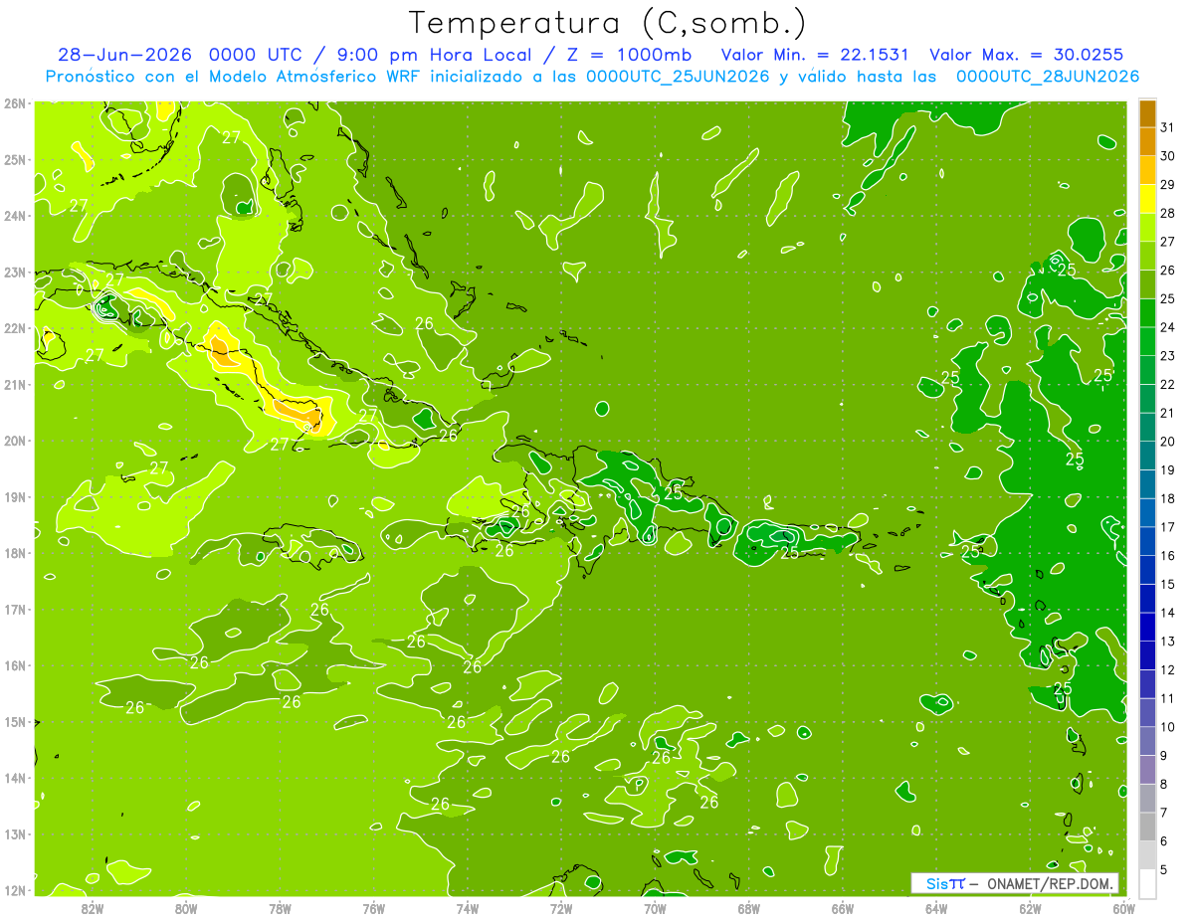Click the 18N latitude axis label

(x=15, y=553)
